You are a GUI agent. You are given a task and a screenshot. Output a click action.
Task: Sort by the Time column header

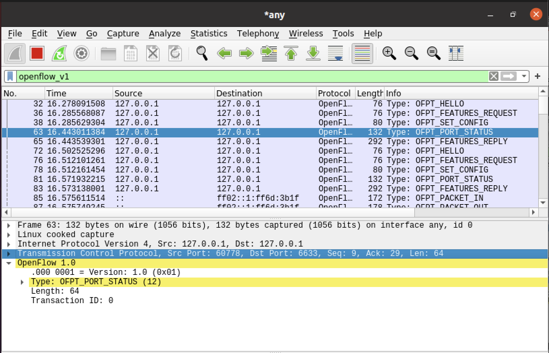pyautogui.click(x=79, y=93)
